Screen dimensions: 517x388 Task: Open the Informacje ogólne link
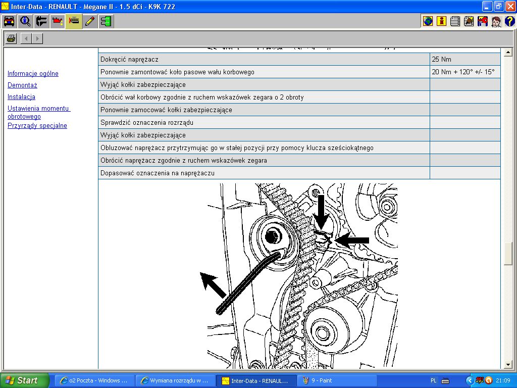coord(33,74)
